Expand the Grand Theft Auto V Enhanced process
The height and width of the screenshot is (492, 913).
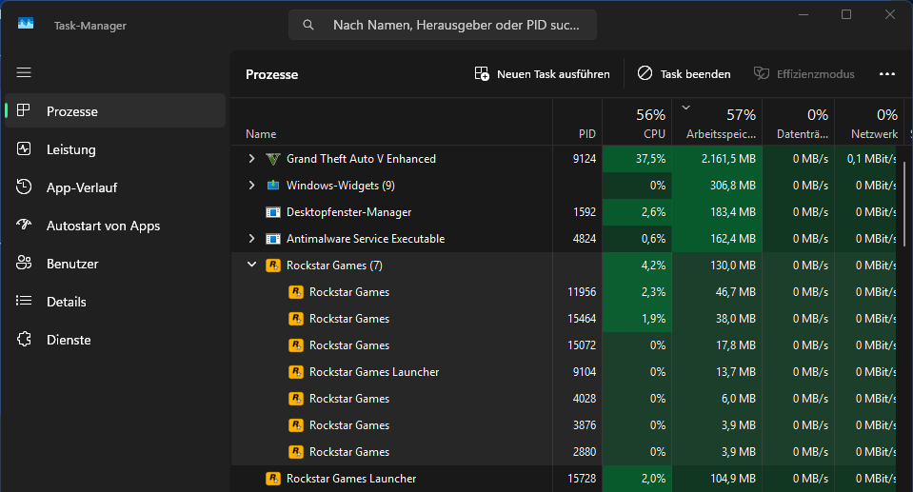pos(251,159)
